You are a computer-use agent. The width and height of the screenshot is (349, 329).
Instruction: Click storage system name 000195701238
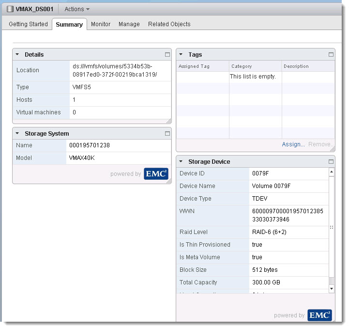[x=90, y=145]
